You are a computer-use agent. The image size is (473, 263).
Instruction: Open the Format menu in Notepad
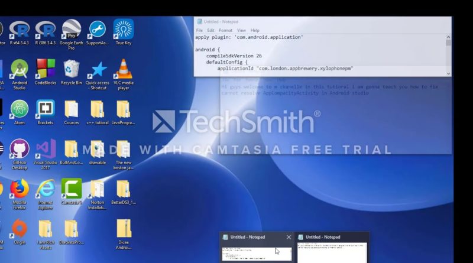coord(226,30)
